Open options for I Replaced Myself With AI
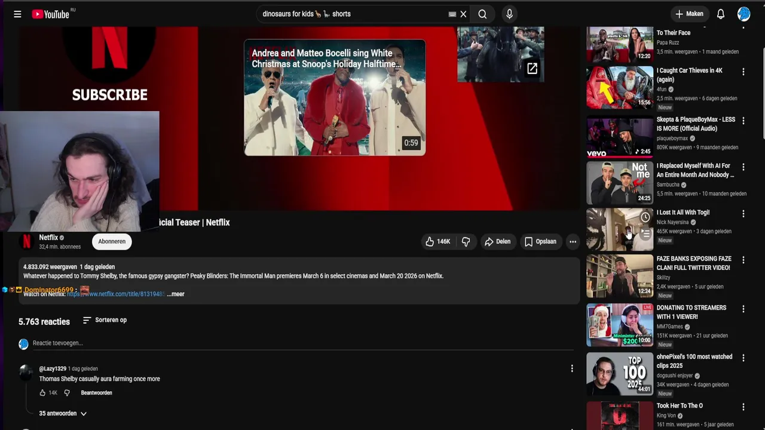The height and width of the screenshot is (430, 765). click(x=743, y=167)
